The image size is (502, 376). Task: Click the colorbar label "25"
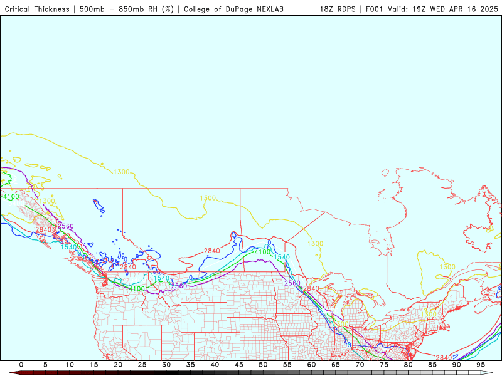coord(142,365)
